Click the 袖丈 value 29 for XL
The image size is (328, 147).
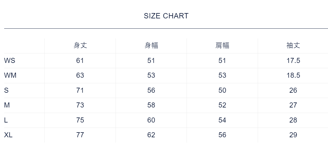293,135
